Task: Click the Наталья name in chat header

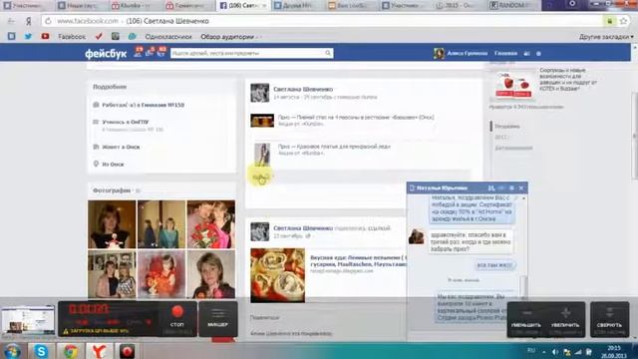Action: pyautogui.click(x=442, y=188)
